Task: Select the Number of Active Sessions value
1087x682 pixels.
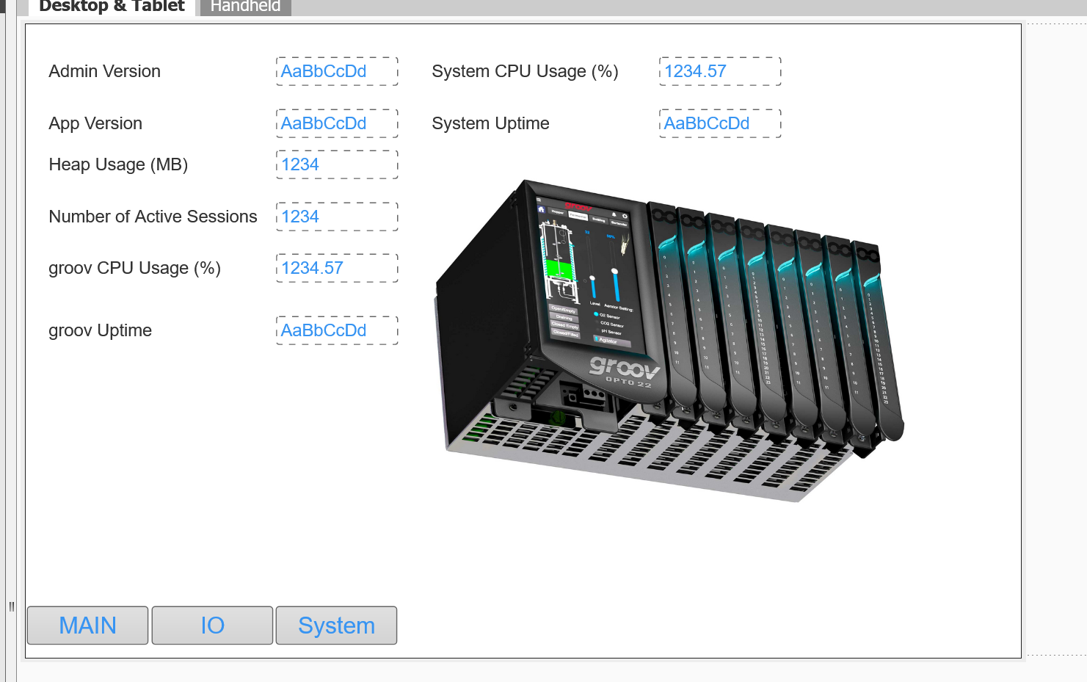Action: click(337, 217)
